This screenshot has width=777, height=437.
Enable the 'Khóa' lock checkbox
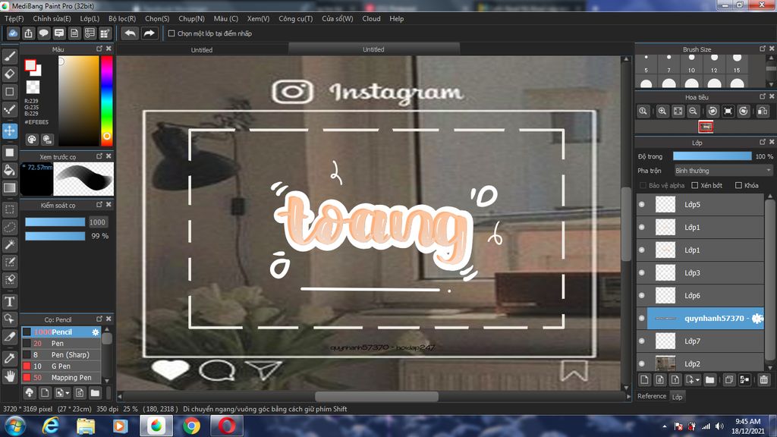(x=738, y=185)
